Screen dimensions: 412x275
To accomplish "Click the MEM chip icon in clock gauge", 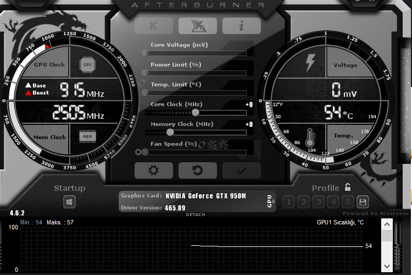I will [x=87, y=136].
